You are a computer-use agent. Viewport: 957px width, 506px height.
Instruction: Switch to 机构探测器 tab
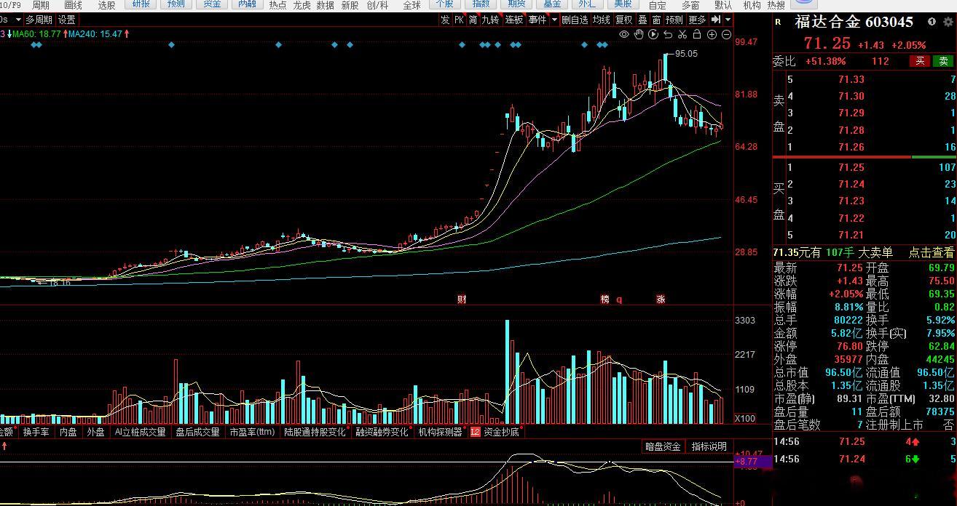click(x=441, y=432)
